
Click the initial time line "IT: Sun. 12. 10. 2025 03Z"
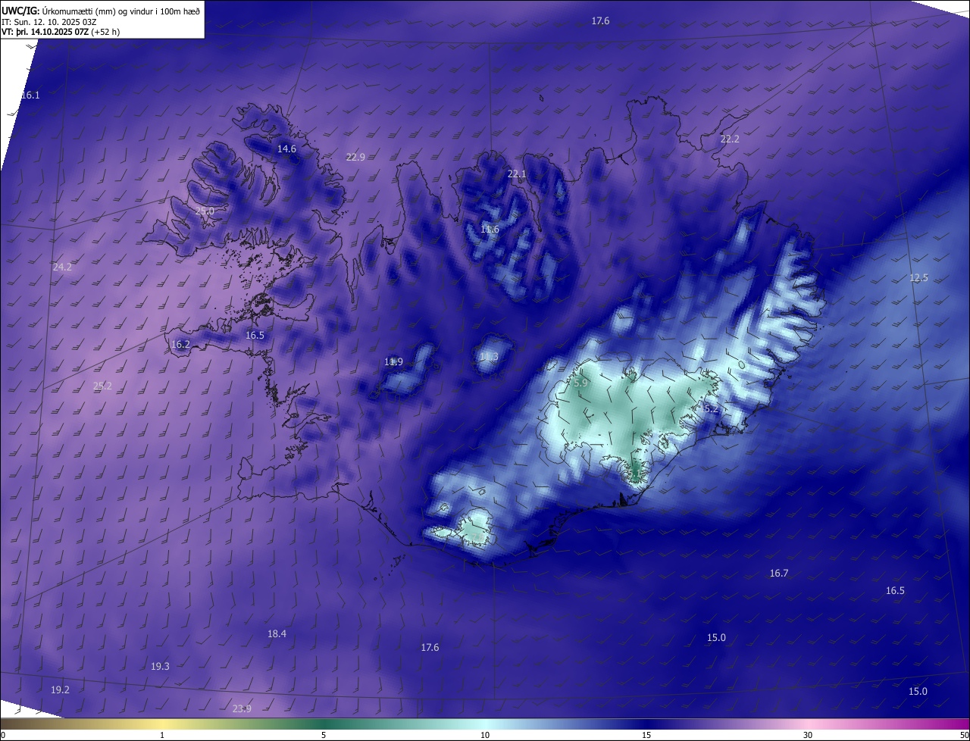(49, 21)
